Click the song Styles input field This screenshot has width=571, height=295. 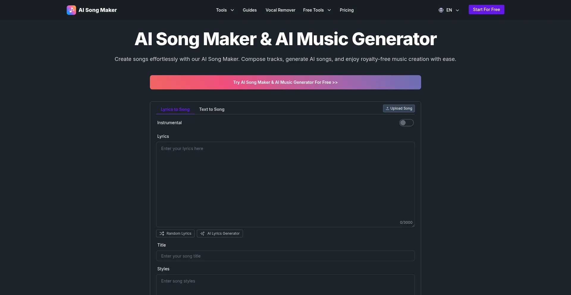pyautogui.click(x=285, y=285)
